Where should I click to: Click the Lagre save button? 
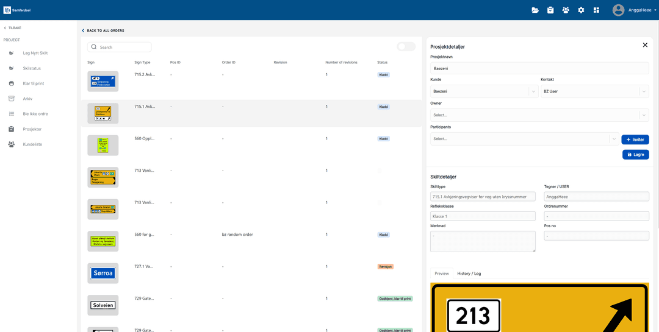point(635,155)
